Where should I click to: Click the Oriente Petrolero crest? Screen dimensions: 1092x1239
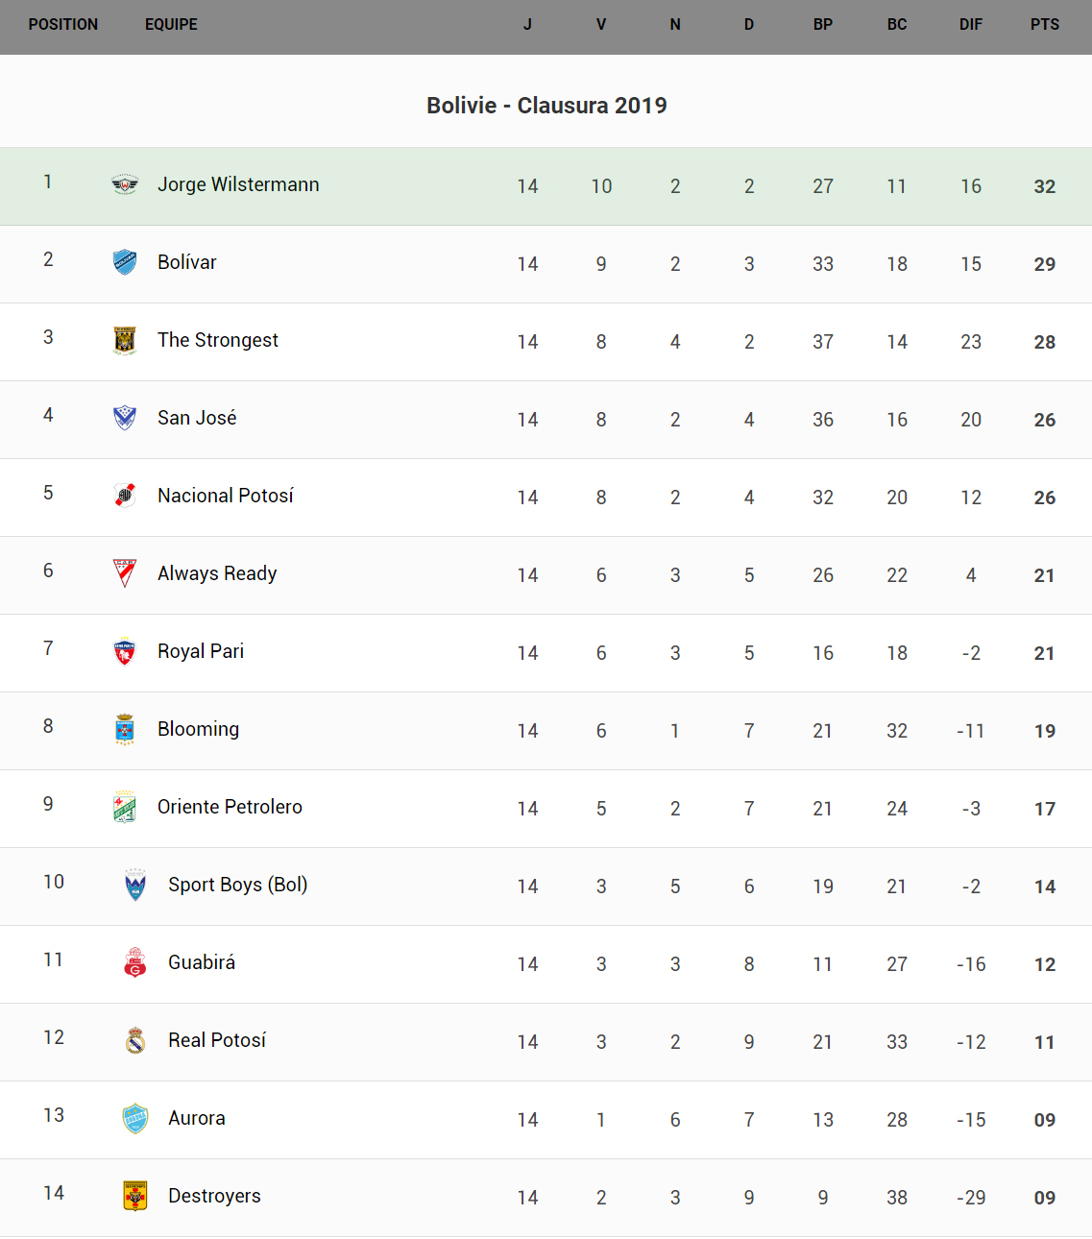coord(125,807)
